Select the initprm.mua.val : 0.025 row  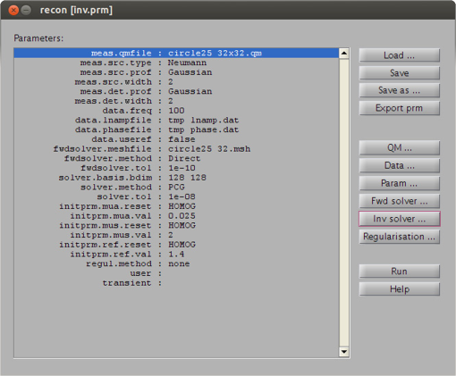tap(176, 216)
